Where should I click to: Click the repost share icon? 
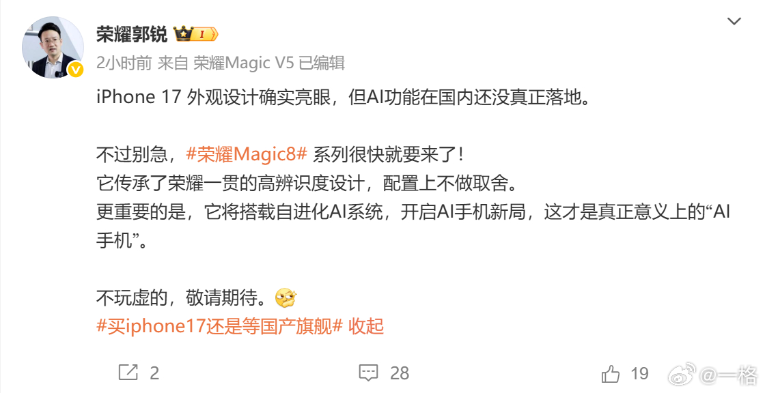128,373
